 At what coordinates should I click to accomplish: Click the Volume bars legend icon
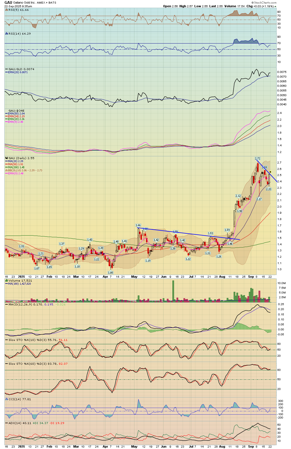(x=7, y=281)
